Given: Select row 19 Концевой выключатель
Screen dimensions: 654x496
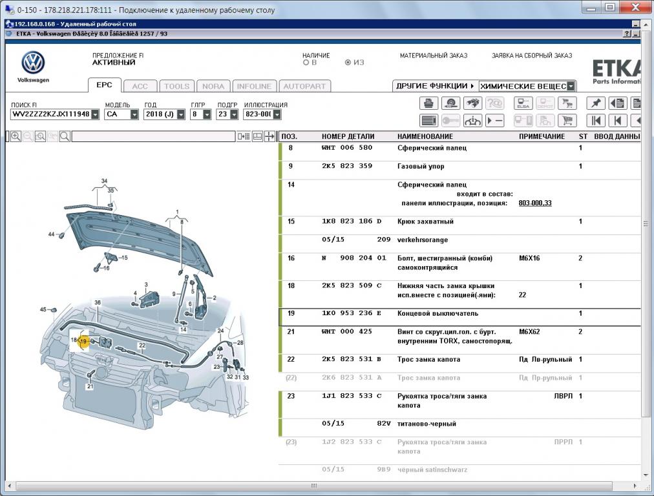Looking at the screenshot, I should click(x=459, y=317).
